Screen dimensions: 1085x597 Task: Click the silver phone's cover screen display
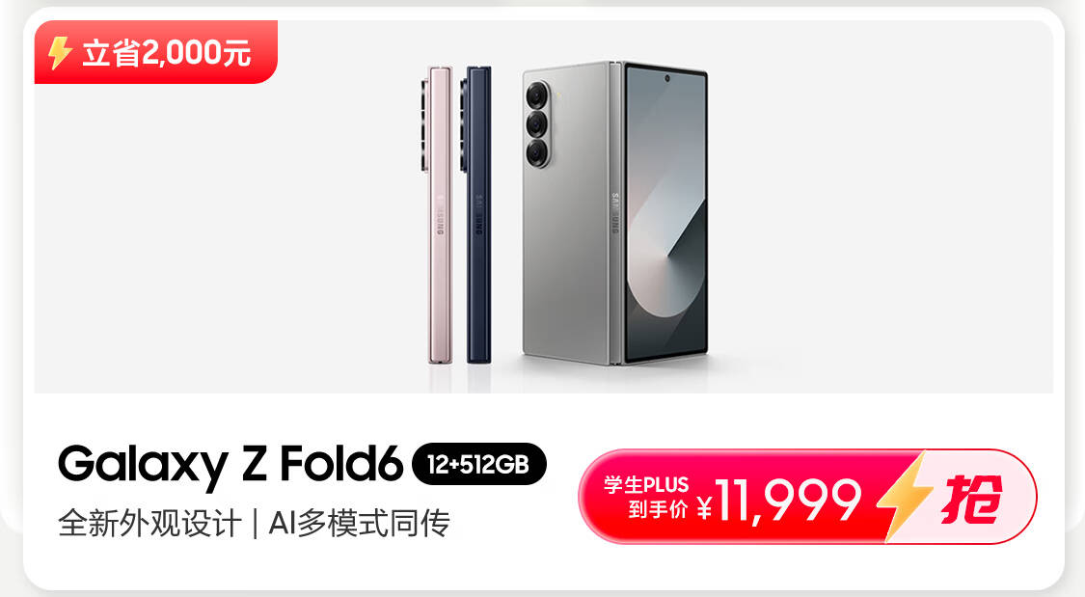click(x=665, y=216)
